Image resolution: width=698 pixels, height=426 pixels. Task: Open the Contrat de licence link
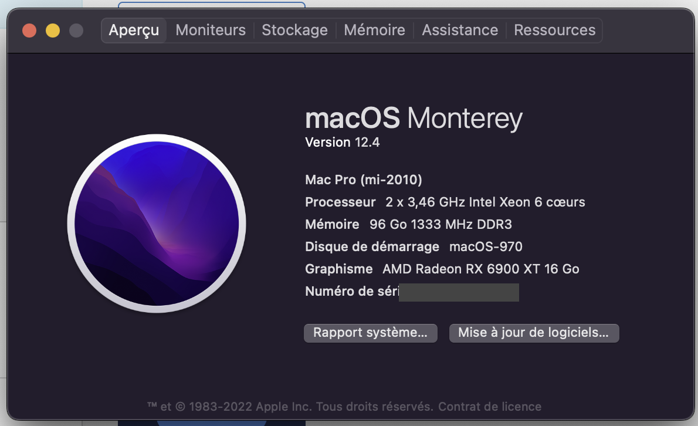click(490, 407)
